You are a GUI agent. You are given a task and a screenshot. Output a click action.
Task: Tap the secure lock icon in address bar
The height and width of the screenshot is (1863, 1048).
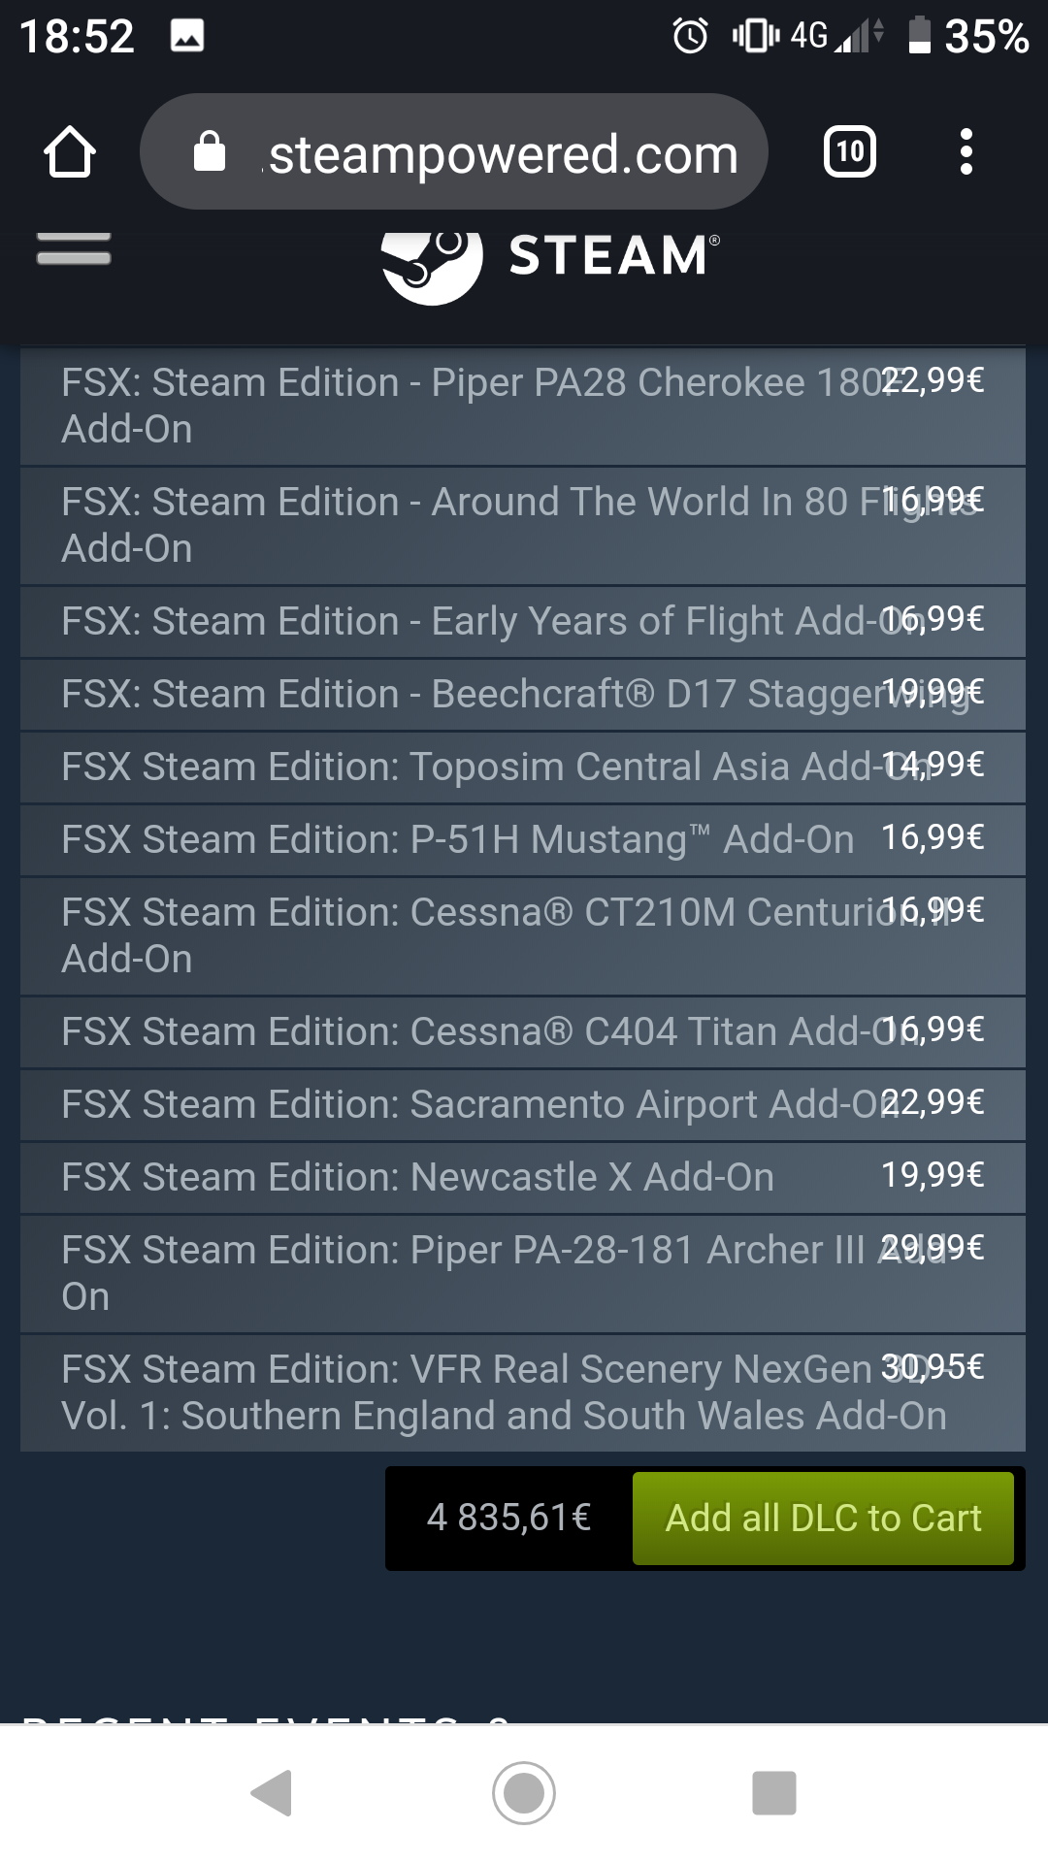[x=210, y=152]
